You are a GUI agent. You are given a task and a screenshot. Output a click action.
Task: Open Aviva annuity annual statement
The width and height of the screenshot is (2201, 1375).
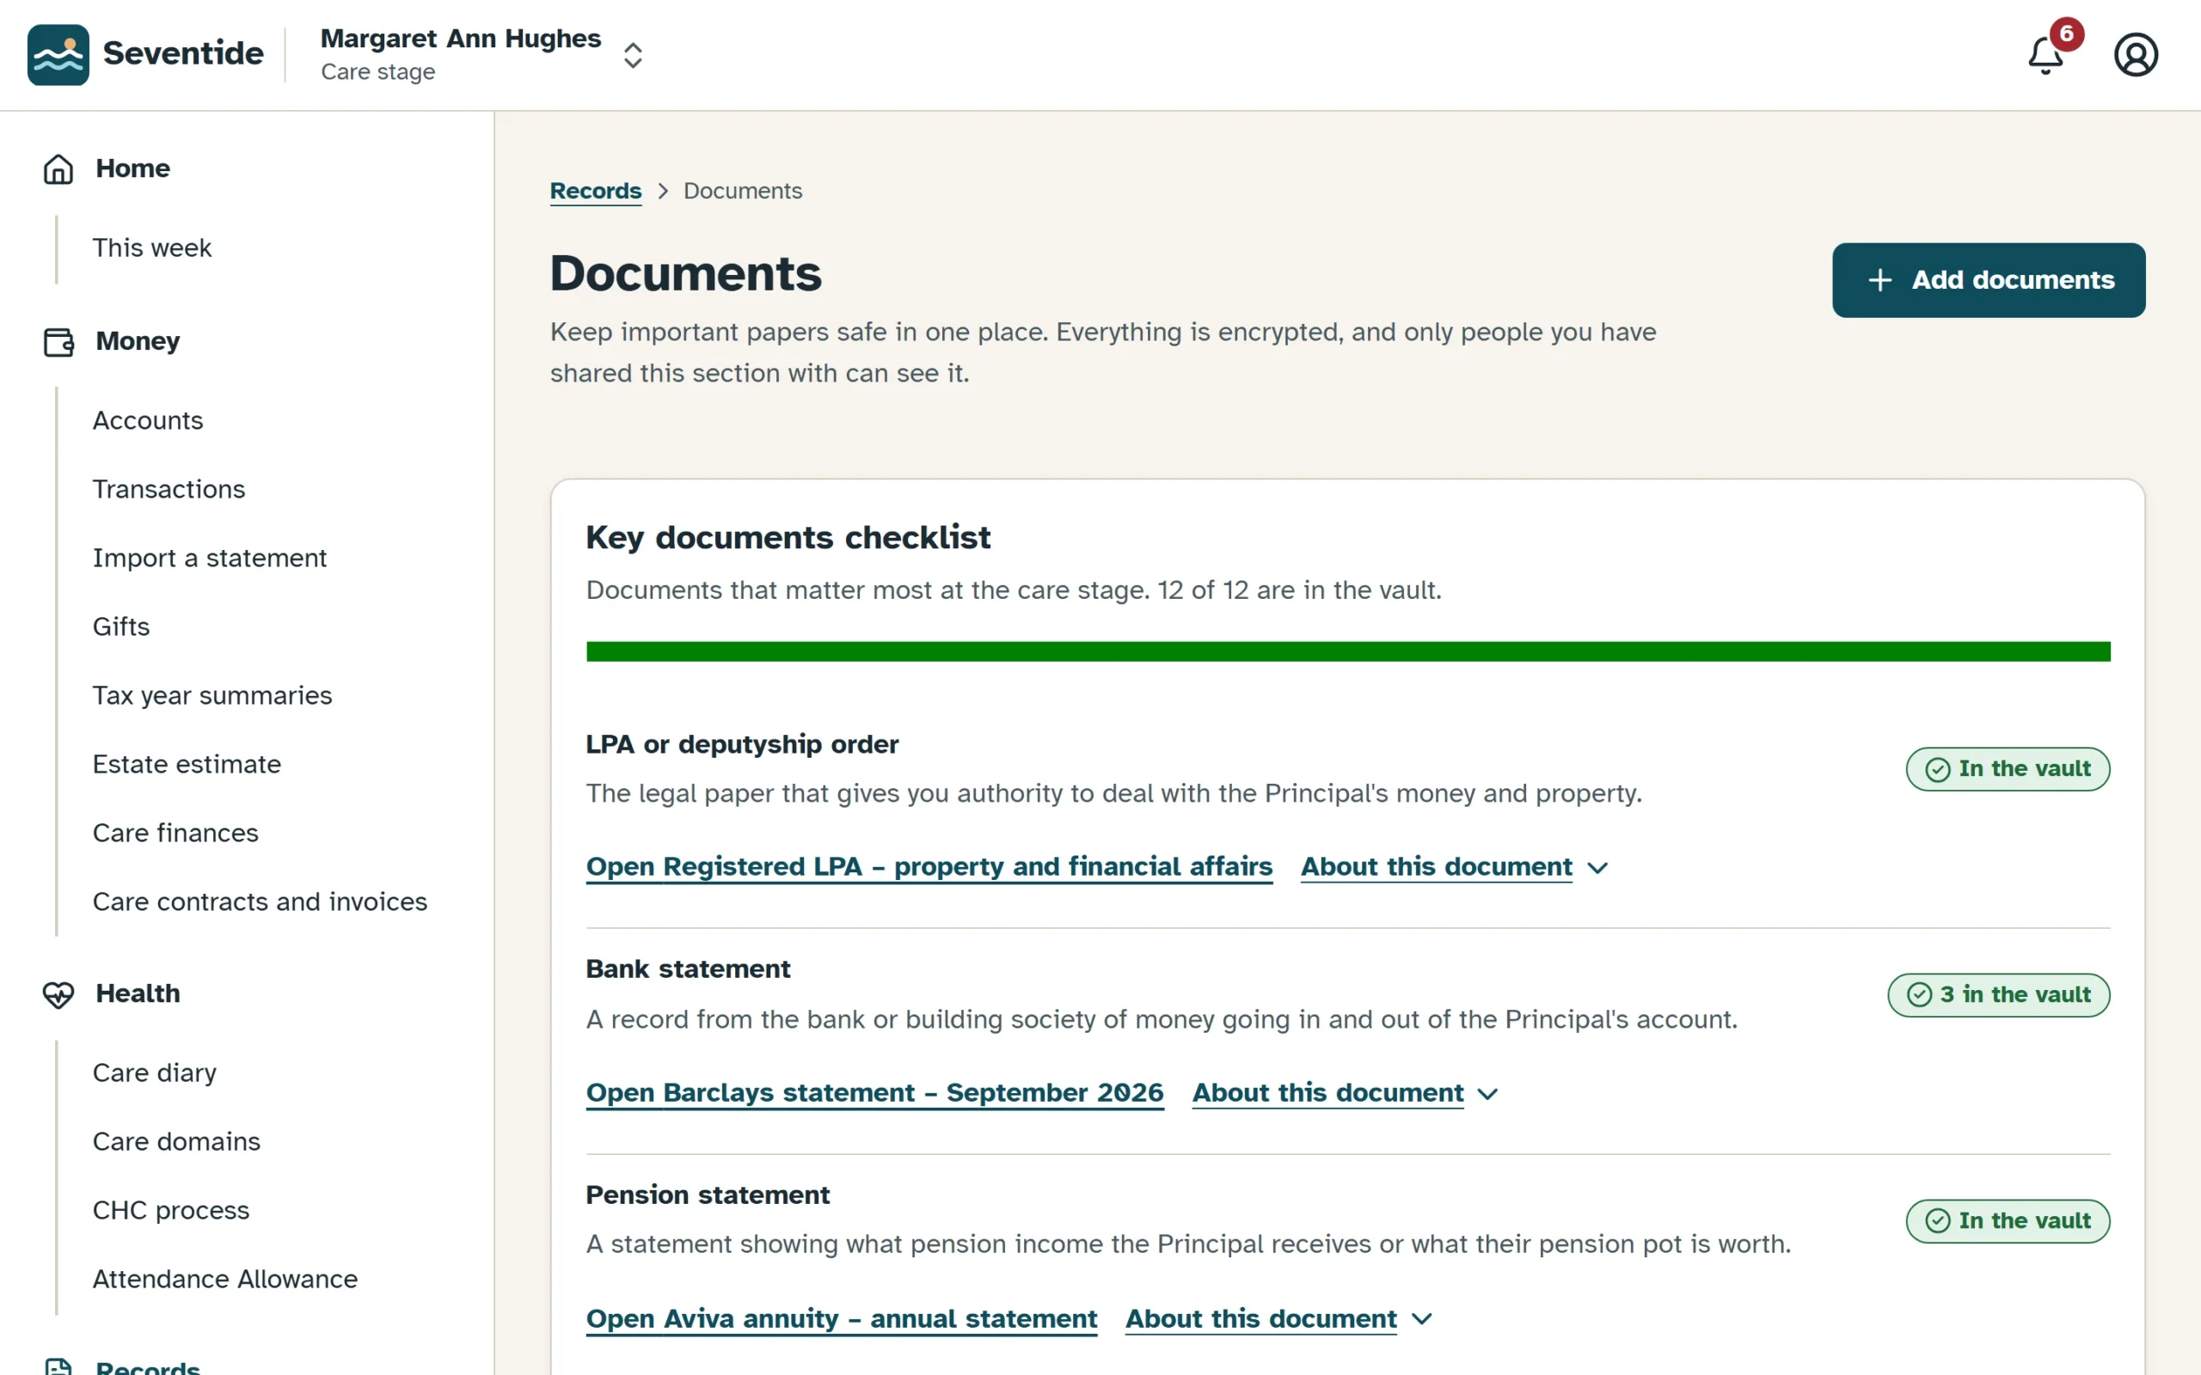tap(842, 1318)
